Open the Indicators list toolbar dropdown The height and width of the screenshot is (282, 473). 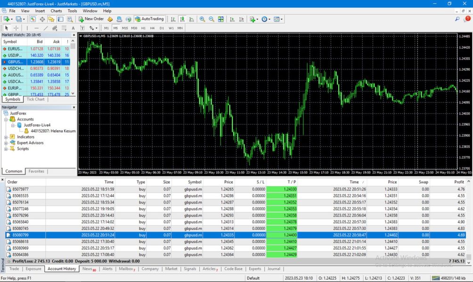[254, 19]
